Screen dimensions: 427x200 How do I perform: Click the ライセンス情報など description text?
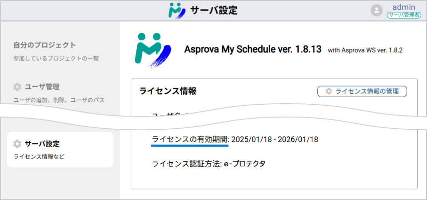tap(39, 157)
